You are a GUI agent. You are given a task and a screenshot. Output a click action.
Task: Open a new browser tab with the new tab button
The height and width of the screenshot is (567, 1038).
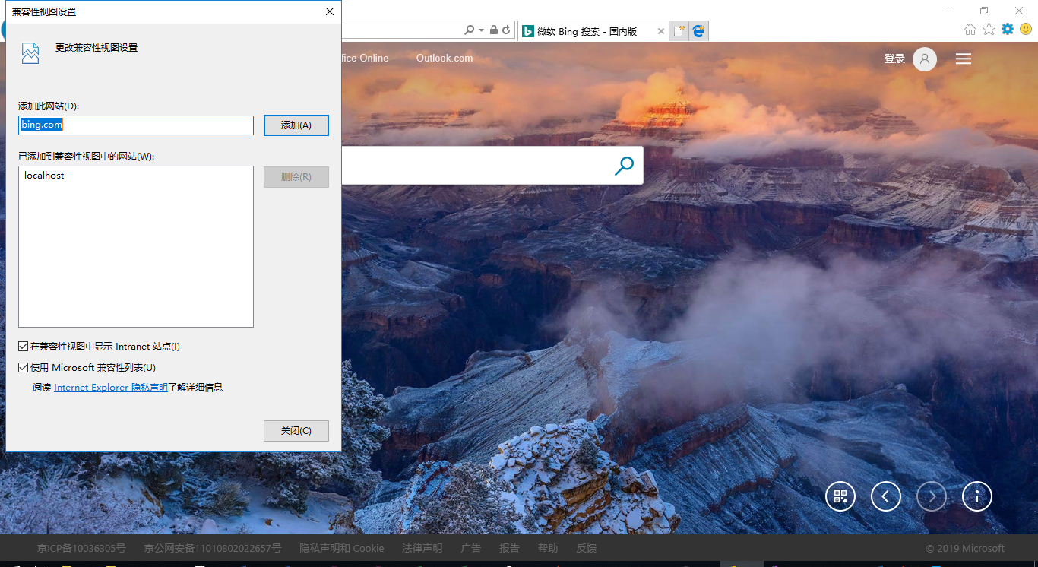[x=678, y=30]
